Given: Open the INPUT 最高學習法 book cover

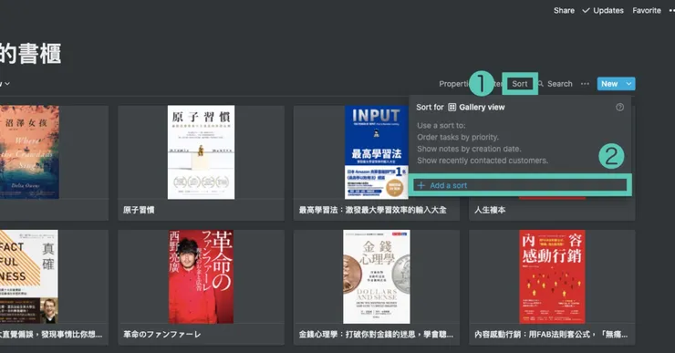Looking at the screenshot, I should [x=376, y=152].
